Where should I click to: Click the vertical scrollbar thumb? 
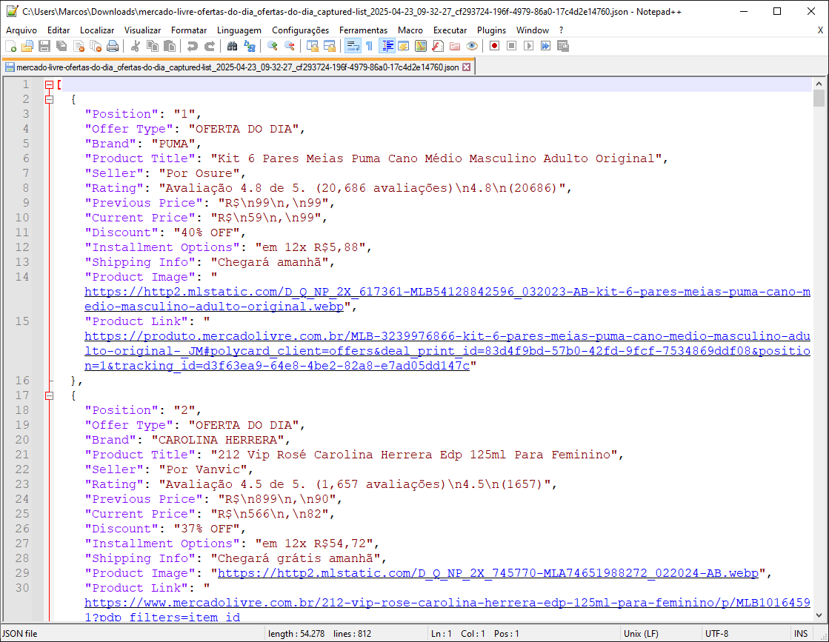coord(819,98)
